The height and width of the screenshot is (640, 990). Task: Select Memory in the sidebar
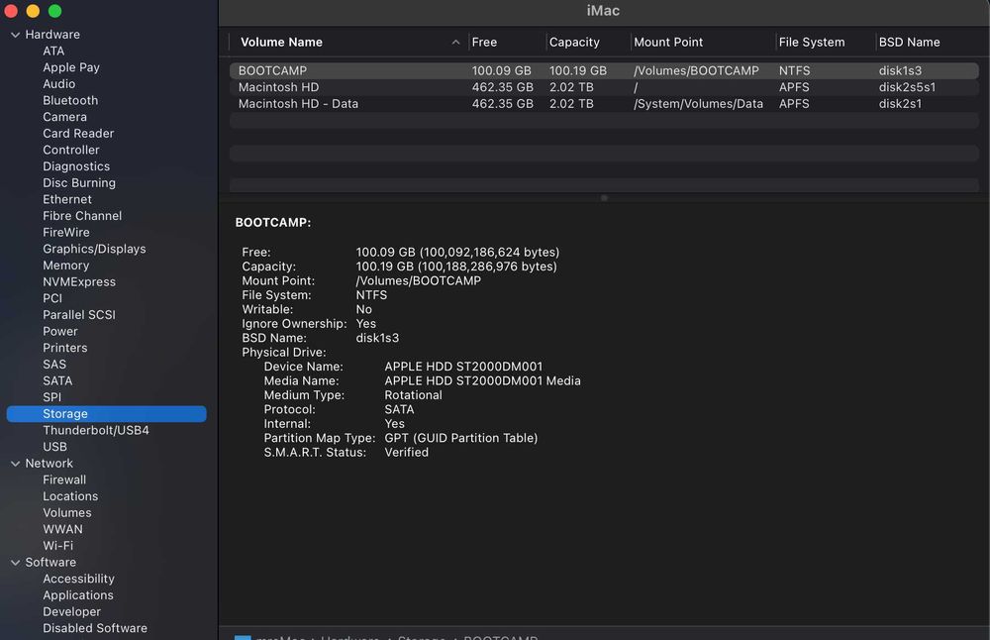coord(65,266)
